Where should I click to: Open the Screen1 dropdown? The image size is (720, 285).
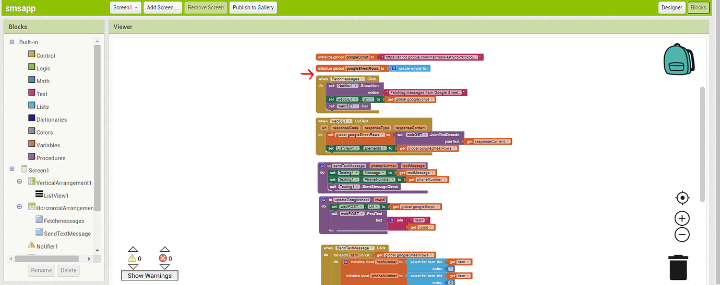pos(126,7)
